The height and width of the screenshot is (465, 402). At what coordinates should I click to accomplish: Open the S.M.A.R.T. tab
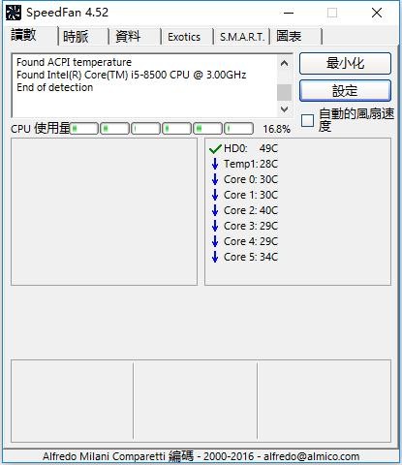coord(242,37)
